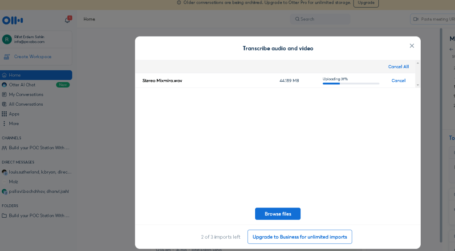Click the back arrow in right panel

click(x=451, y=49)
